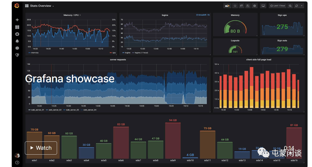
Task: Open Configuration gear in sidebar
Action: tap(17, 48)
